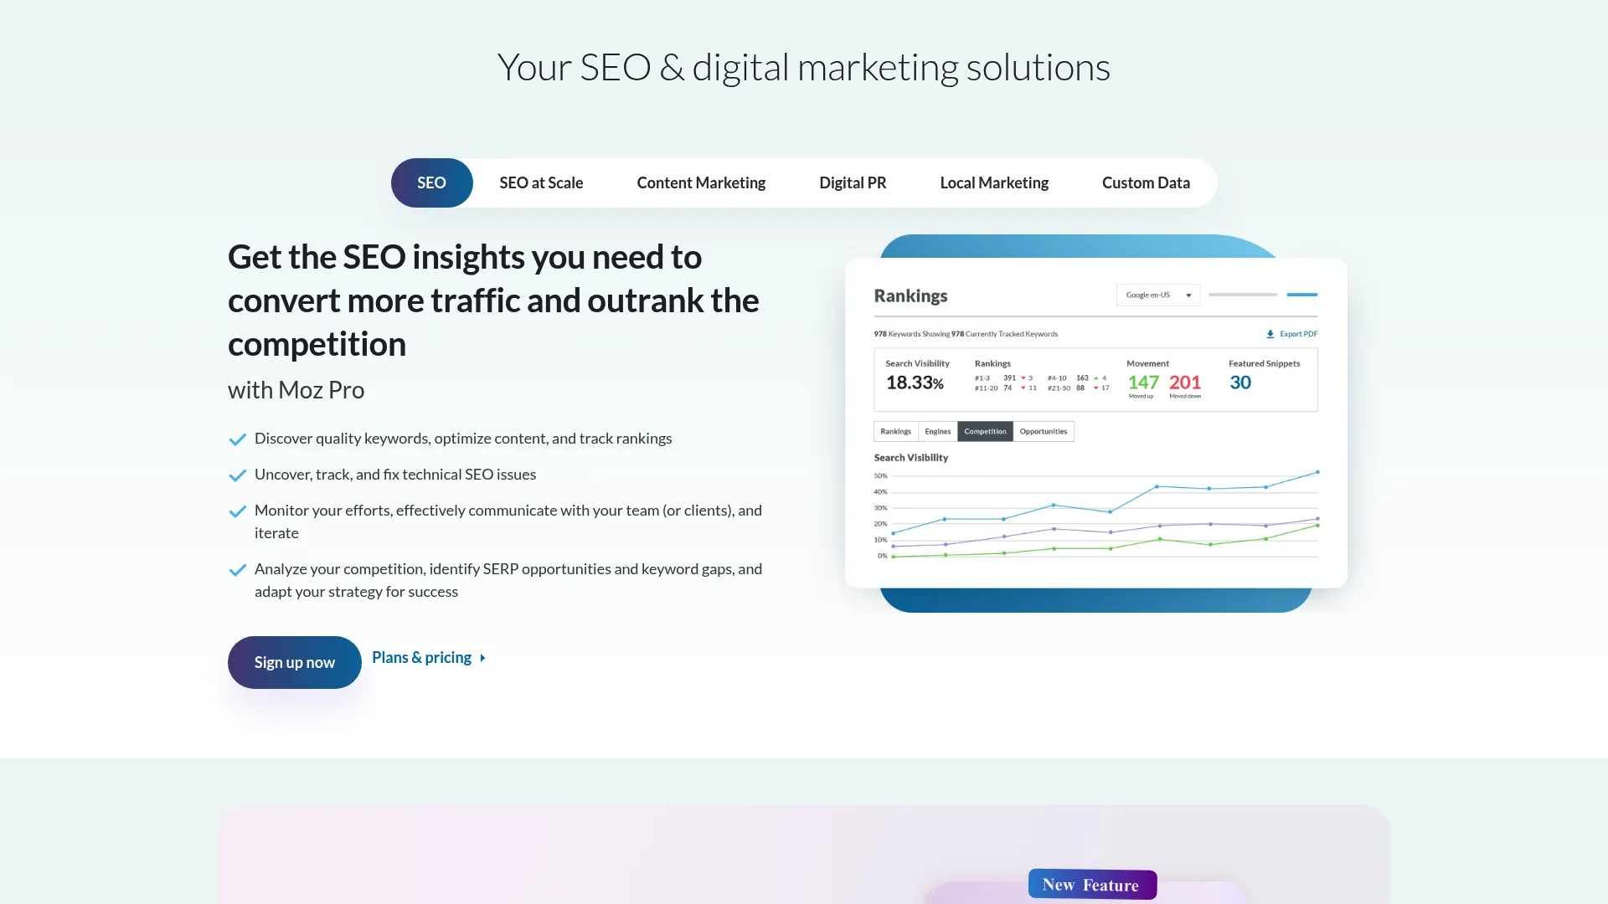
Task: Expand Plans & pricing via its chevron arrow
Action: tap(482, 658)
